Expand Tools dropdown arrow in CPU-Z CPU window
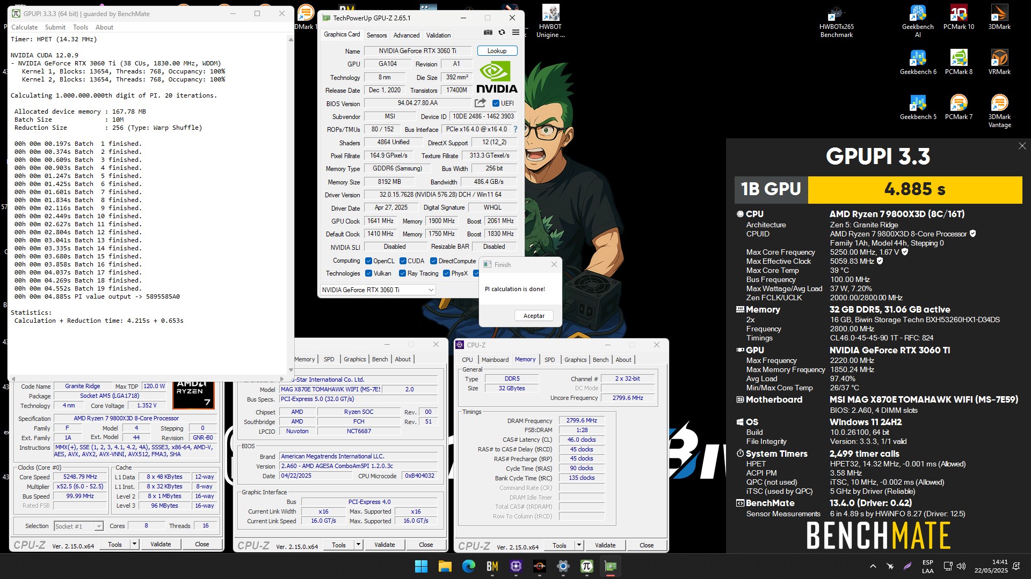 click(134, 544)
